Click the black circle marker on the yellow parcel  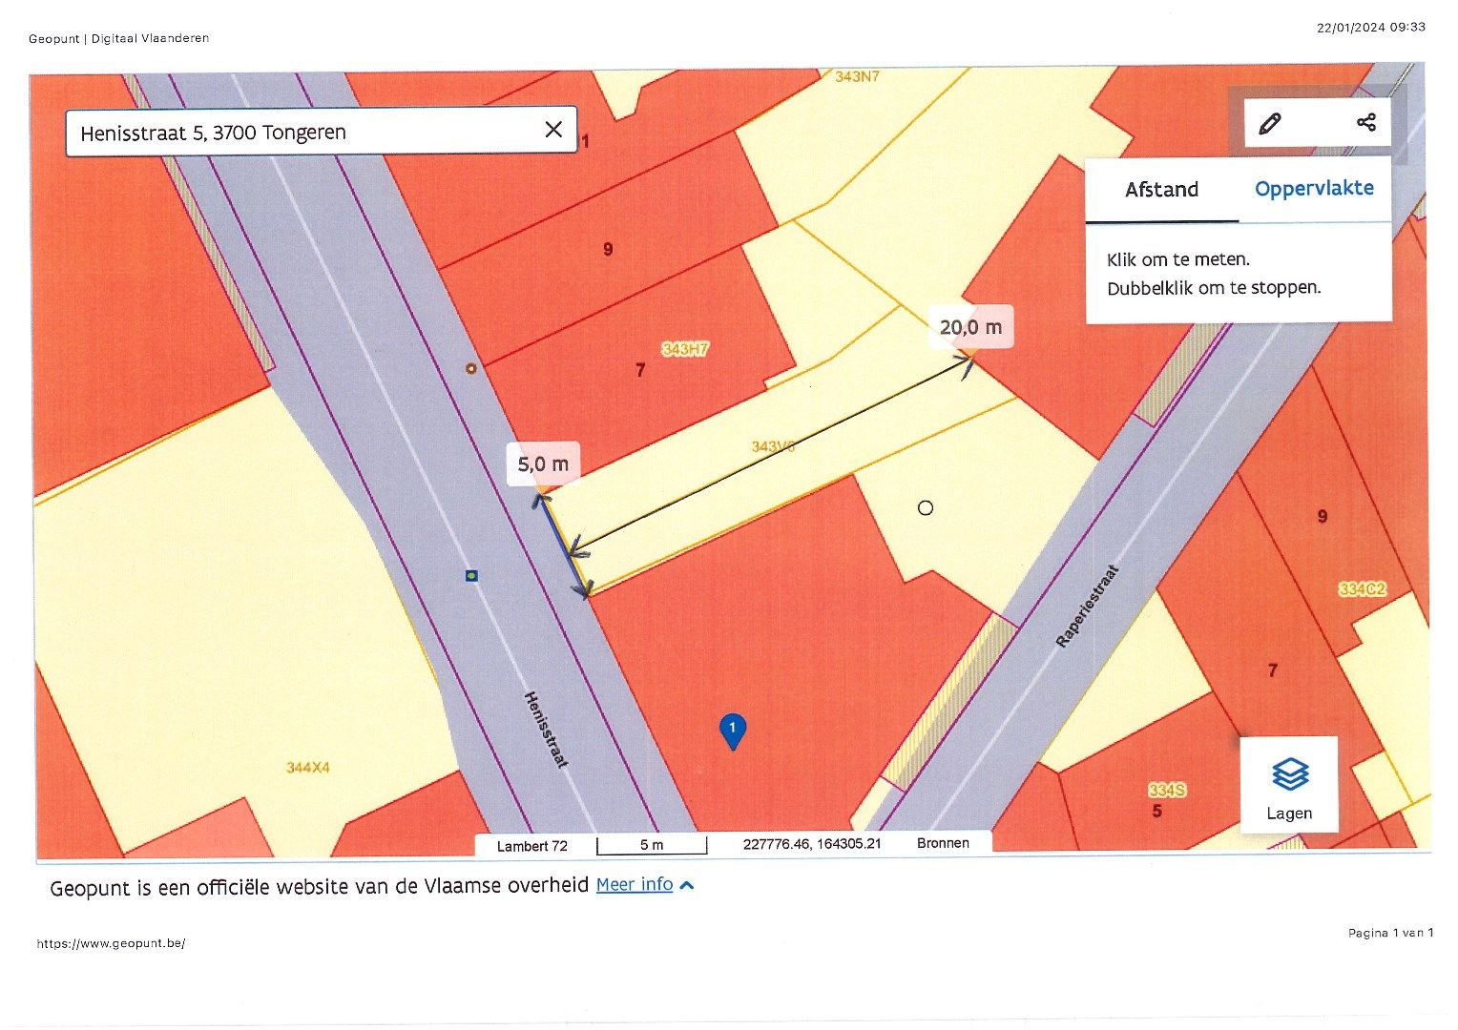pos(925,507)
